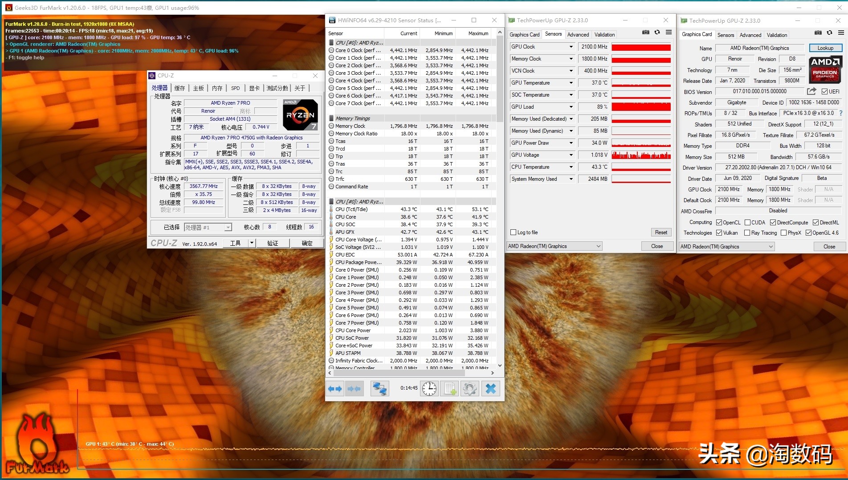Open the GPU Clock sensor dropdown
This screenshot has height=480, width=848.
click(571, 47)
